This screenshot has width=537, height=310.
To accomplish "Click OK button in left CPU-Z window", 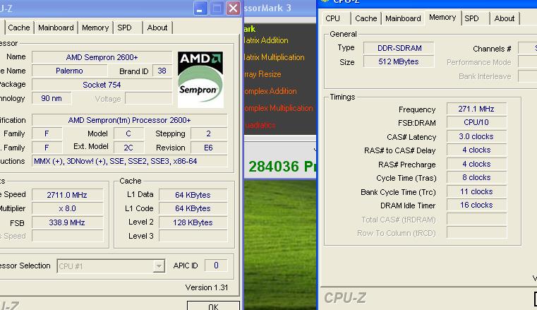I will (x=213, y=306).
